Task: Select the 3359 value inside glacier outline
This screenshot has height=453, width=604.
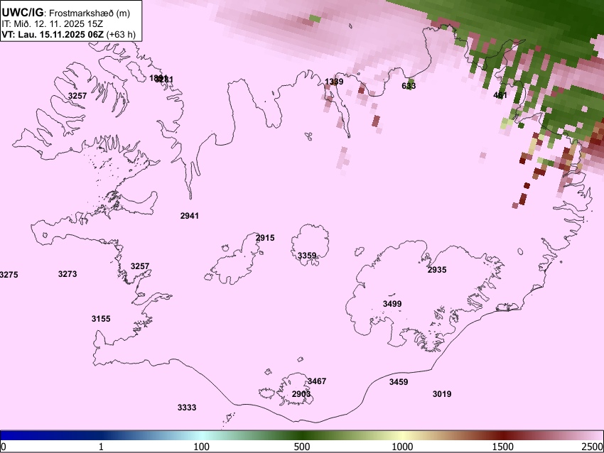Action: click(x=307, y=255)
